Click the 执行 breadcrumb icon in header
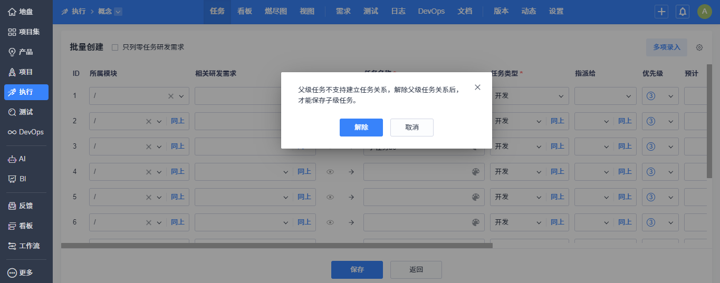720x283 pixels. point(65,11)
